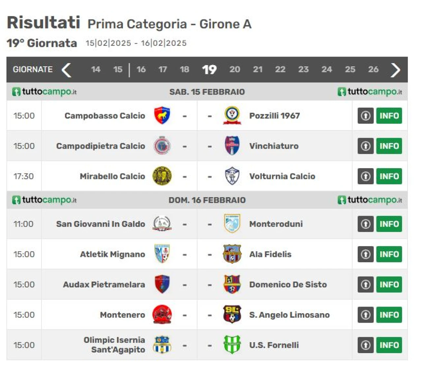Image resolution: width=422 pixels, height=366 pixels.
Task: Click the Mirabello Calcio yellow crest
Action: [162, 176]
